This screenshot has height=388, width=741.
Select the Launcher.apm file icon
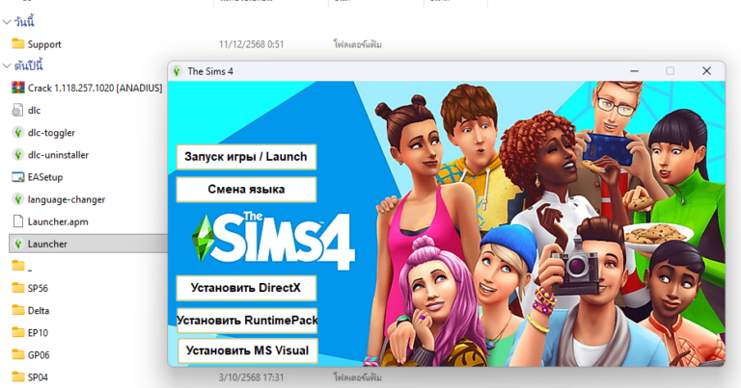coord(18,221)
